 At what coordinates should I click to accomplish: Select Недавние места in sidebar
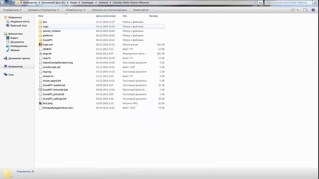click(x=20, y=21)
